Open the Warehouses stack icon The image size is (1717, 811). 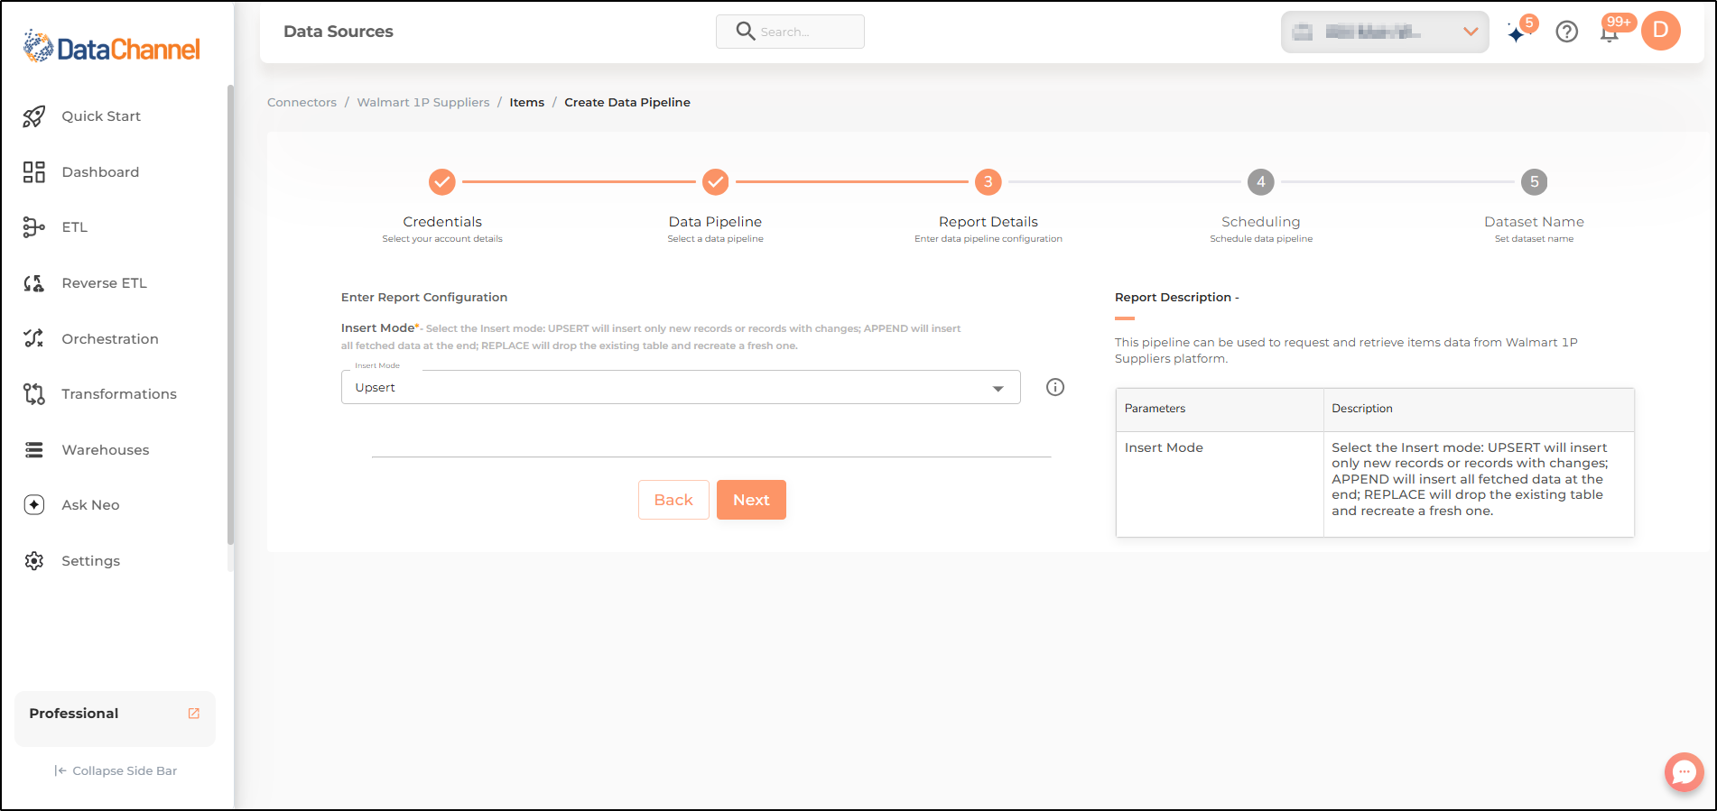(x=34, y=450)
